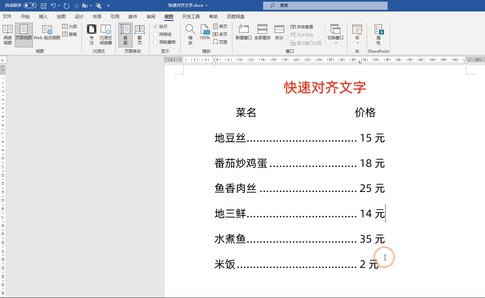This screenshot has height=298, width=485.
Task: Open the Undo history dropdown arrow
Action: tap(59, 6)
